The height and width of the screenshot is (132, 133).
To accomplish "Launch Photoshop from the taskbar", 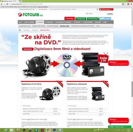I will point(54,130).
